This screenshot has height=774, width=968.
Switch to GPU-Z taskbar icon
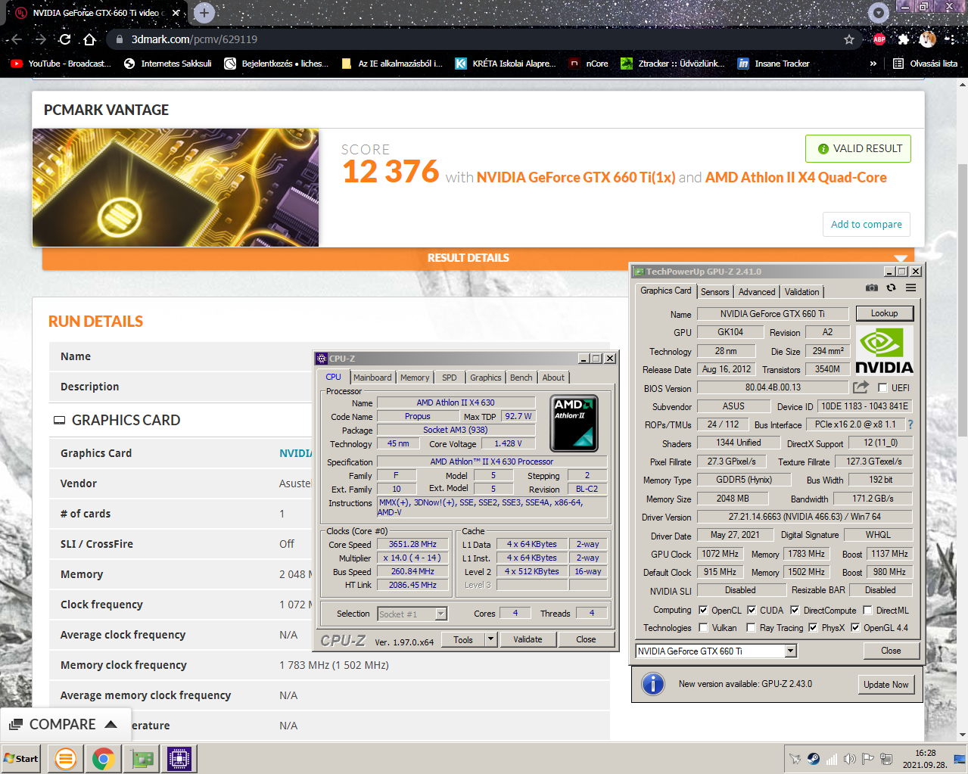click(x=142, y=759)
